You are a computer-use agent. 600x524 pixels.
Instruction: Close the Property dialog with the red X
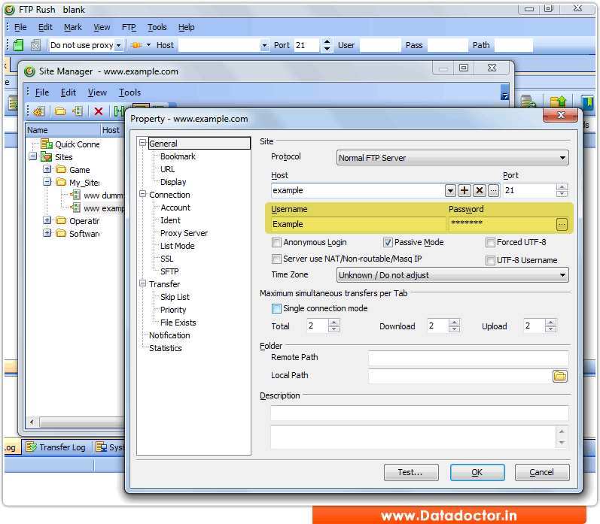tap(561, 115)
